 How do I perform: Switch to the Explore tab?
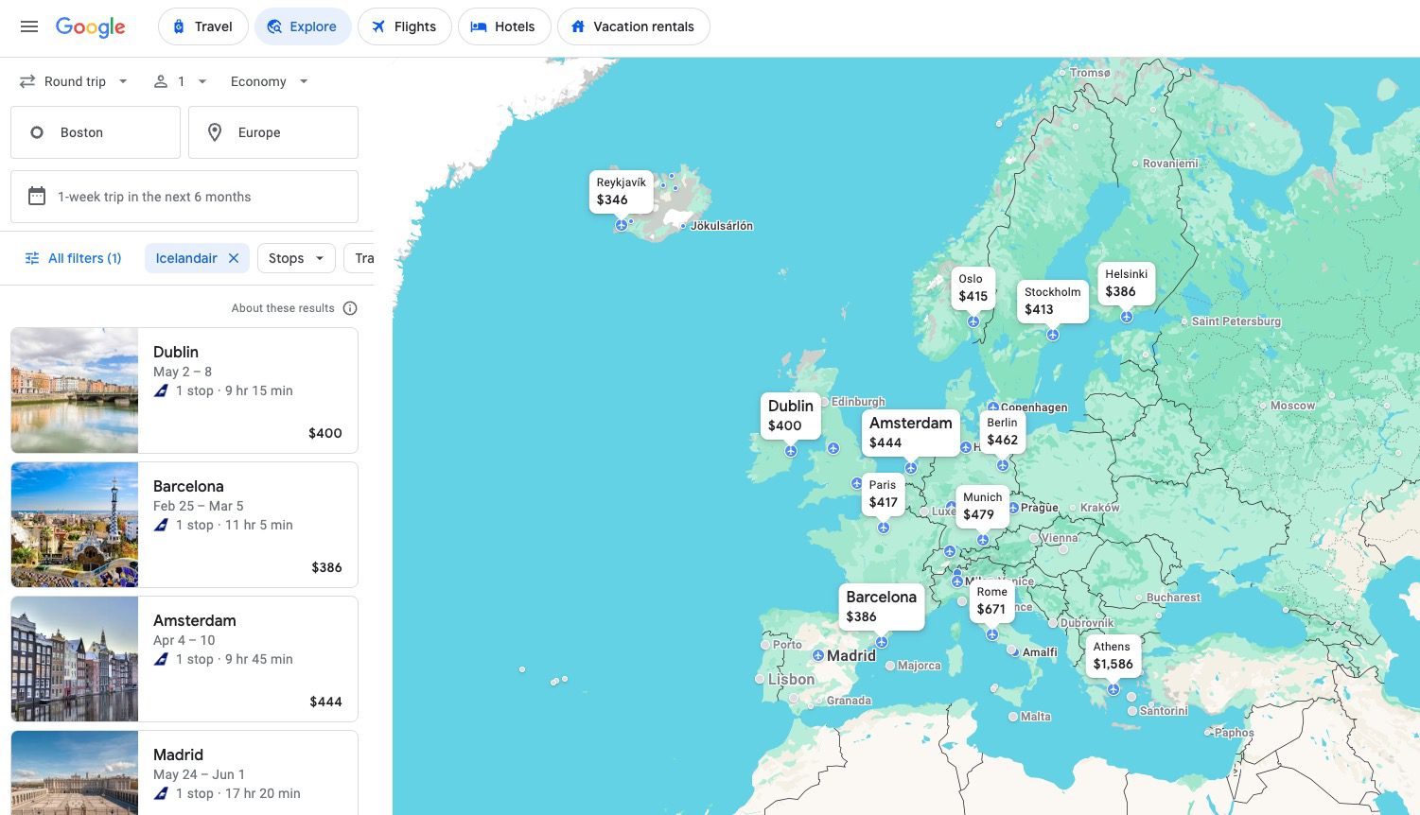(x=303, y=26)
